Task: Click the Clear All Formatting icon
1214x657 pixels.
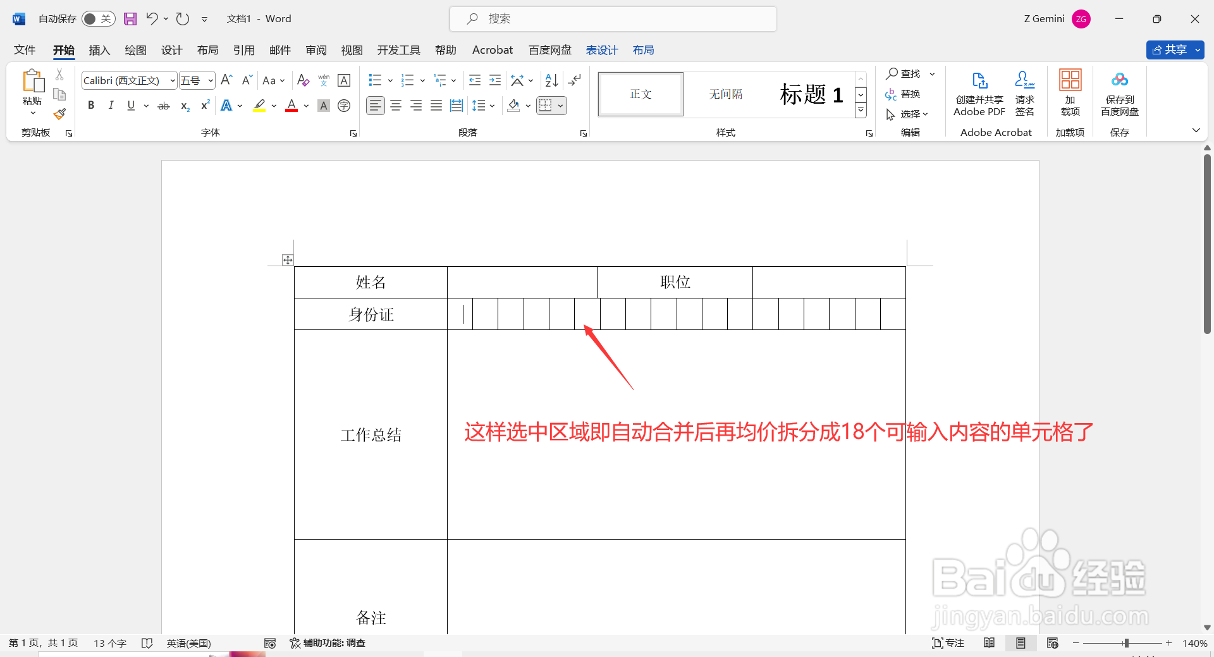Action: point(303,80)
